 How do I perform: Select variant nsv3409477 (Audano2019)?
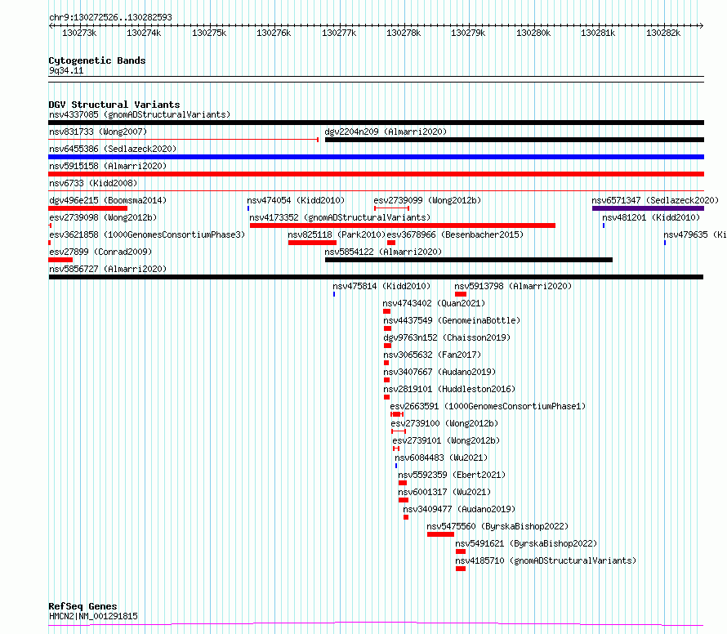459,509
